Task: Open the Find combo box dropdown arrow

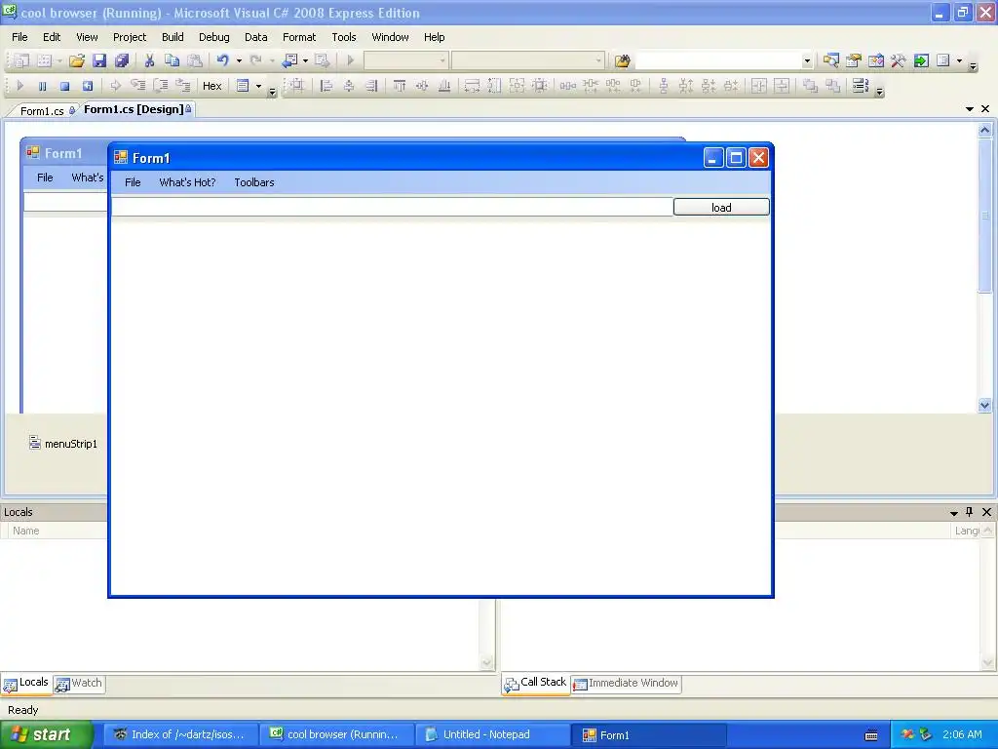Action: [807, 61]
